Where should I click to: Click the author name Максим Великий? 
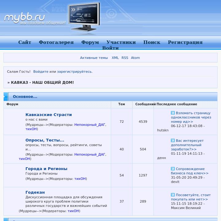tap(186, 208)
